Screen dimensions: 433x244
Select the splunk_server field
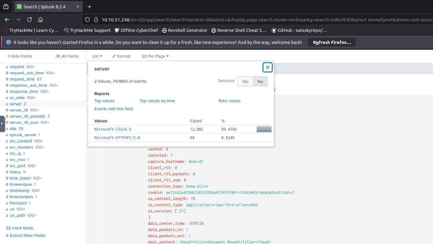pos(23,135)
